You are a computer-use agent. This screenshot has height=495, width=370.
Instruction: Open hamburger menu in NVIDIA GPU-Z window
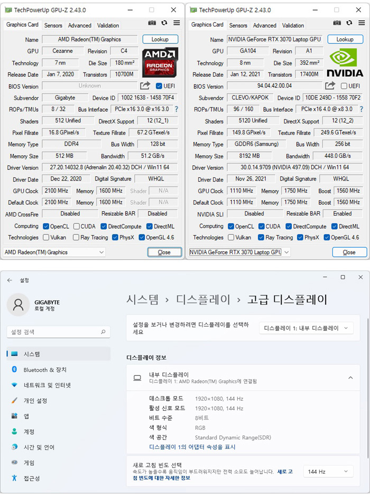coord(362,23)
